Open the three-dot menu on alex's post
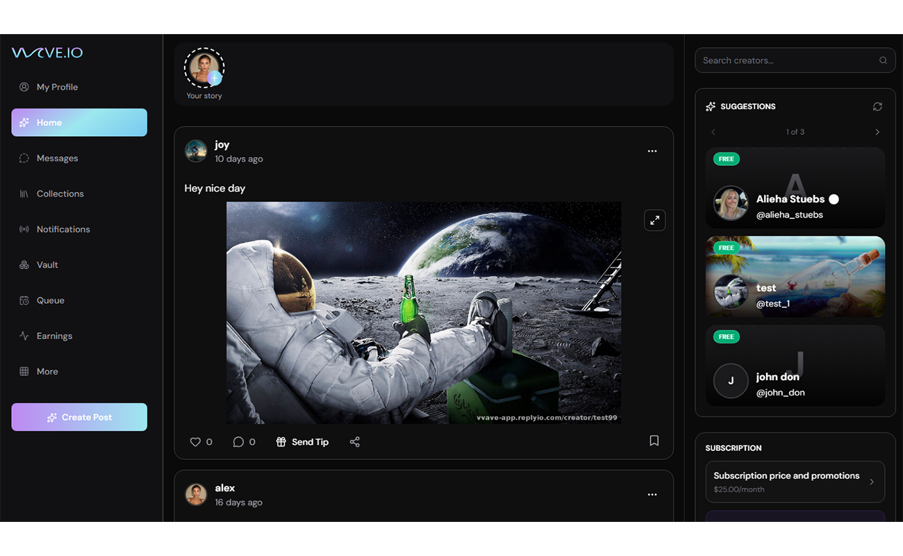Screen dimensions: 903x556 [x=652, y=494]
